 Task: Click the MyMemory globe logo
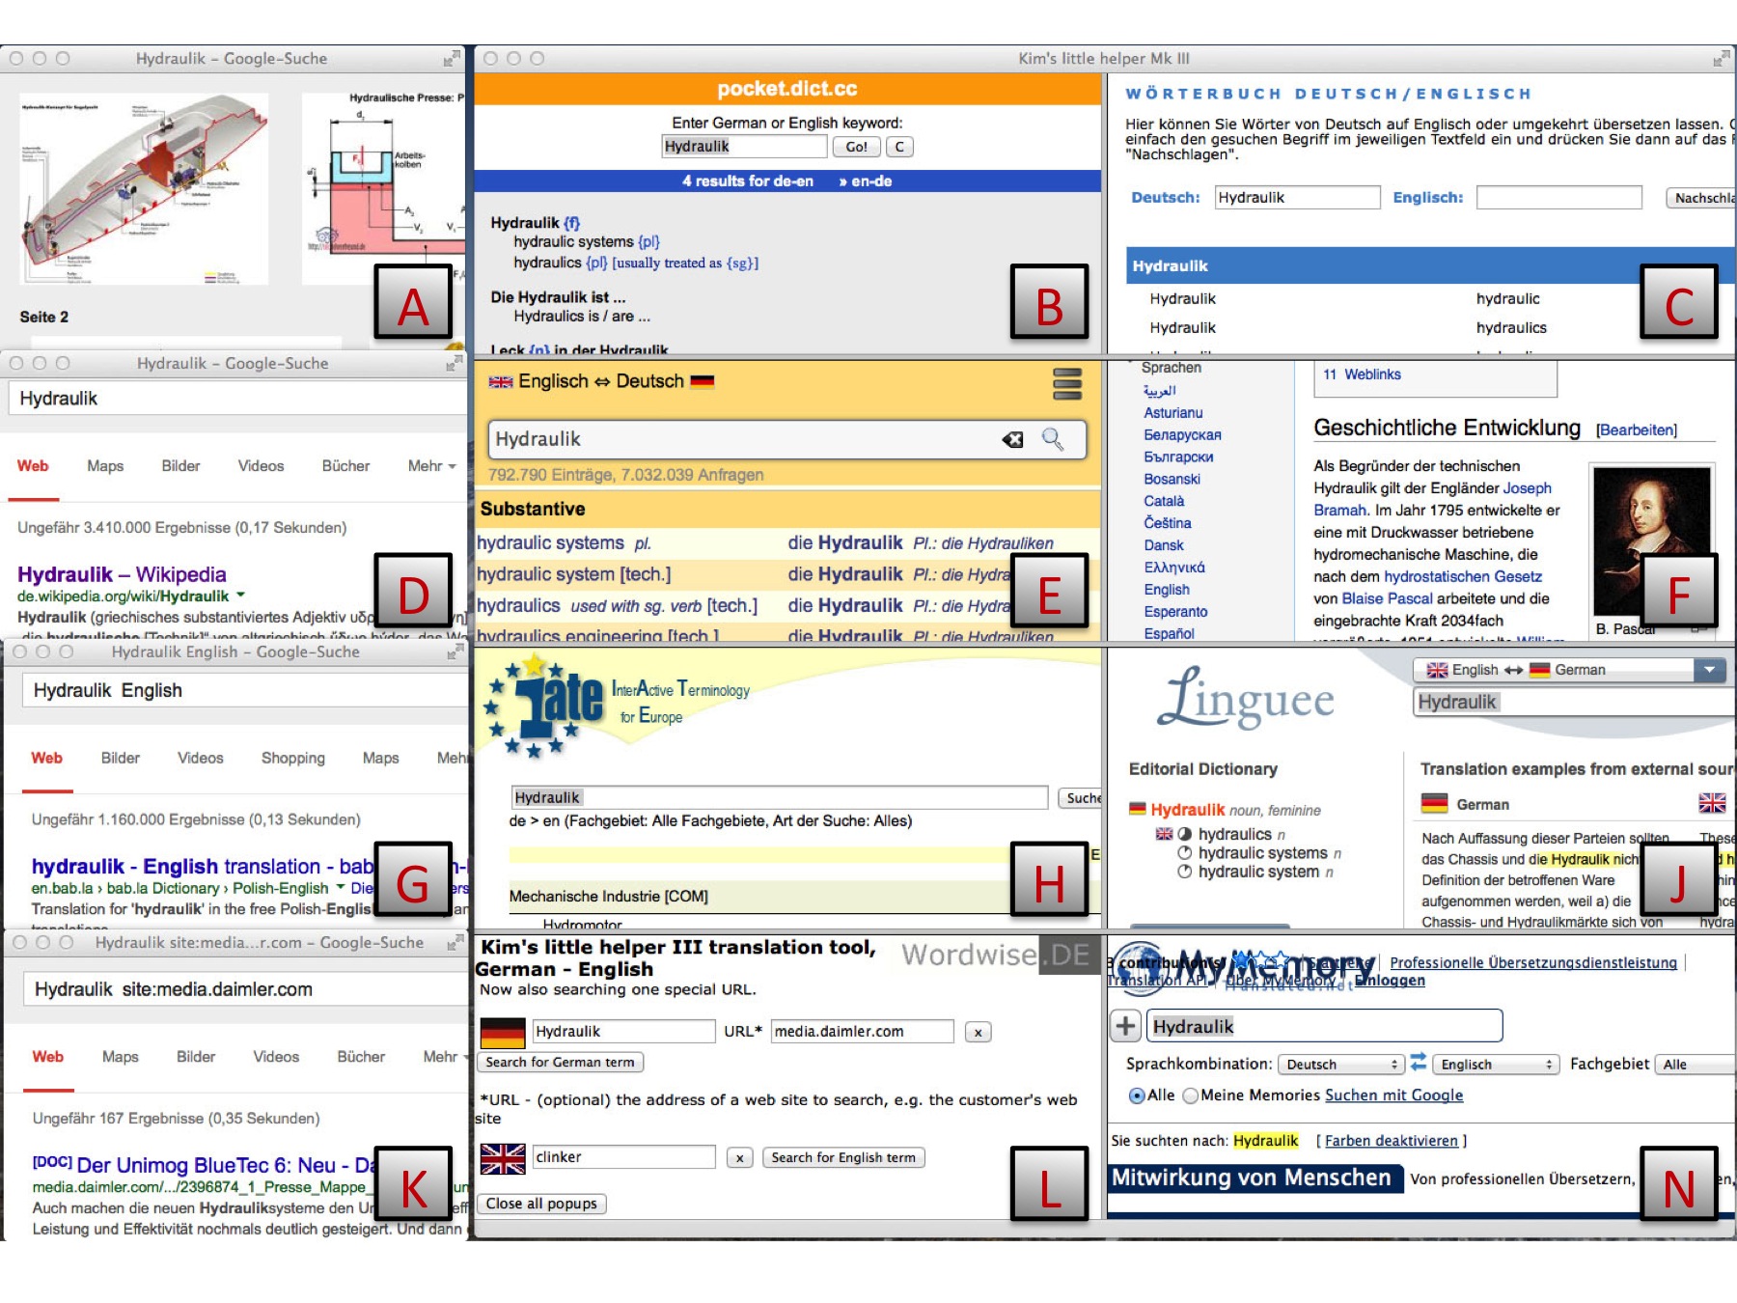(1139, 968)
